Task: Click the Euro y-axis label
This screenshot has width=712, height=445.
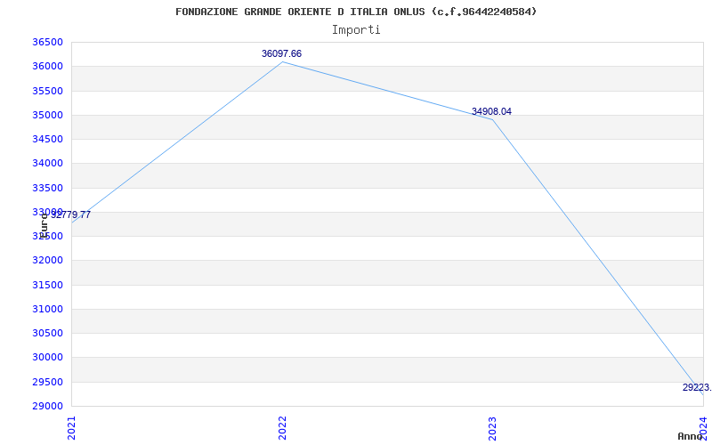Action: click(x=44, y=226)
